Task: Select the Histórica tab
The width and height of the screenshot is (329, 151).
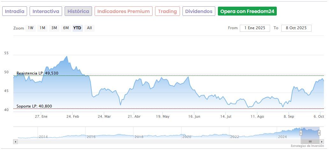Action: point(78,11)
